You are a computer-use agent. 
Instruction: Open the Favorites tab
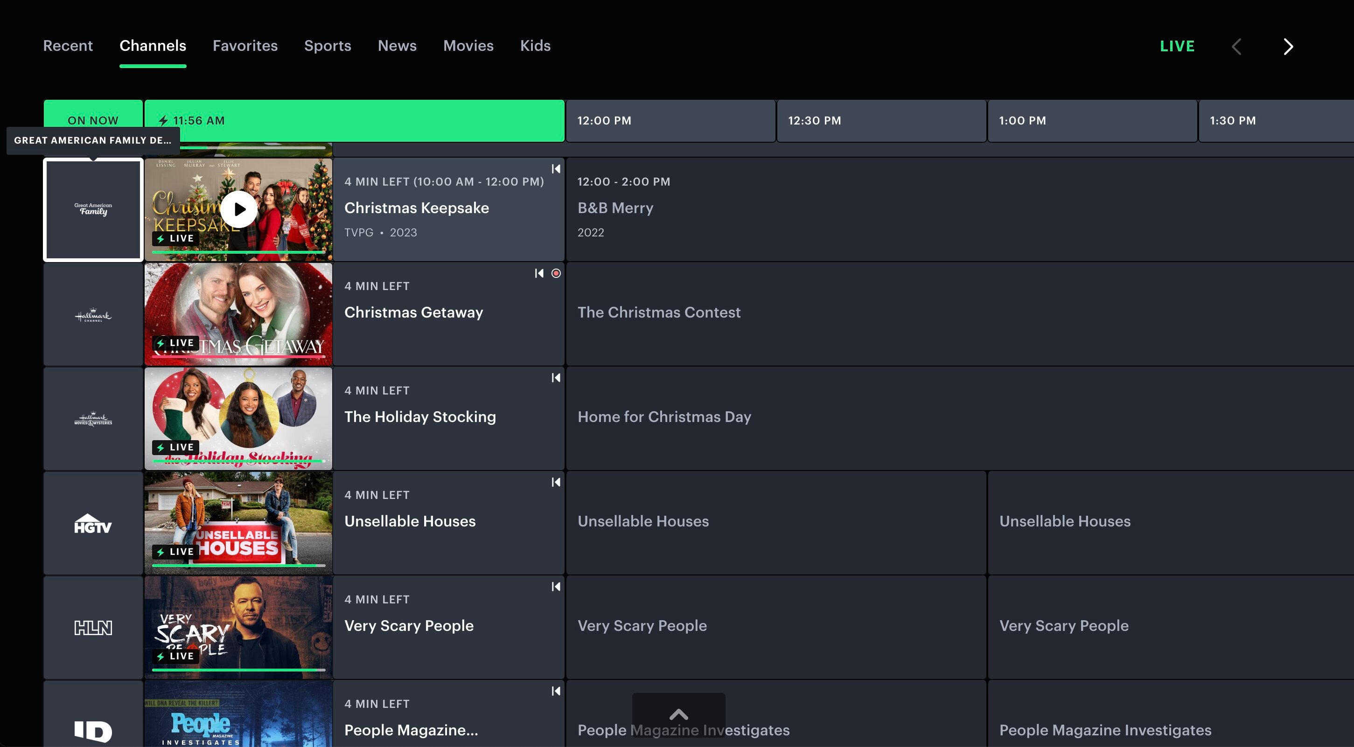245,46
